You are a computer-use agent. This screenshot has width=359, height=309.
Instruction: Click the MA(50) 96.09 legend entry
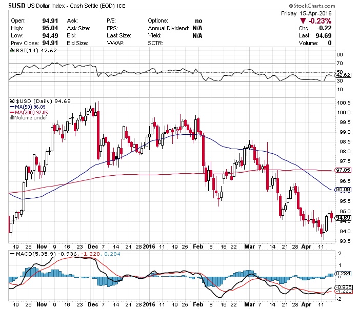pos(28,107)
